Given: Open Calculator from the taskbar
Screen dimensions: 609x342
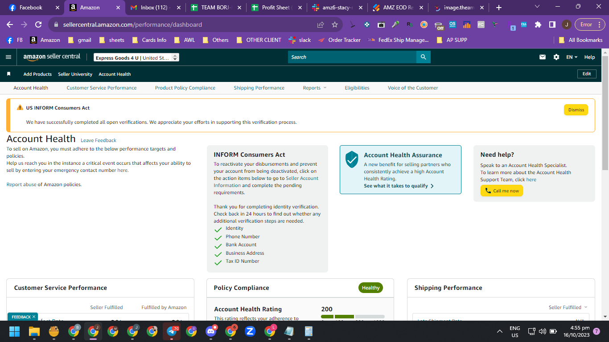Looking at the screenshot, I should 309,331.
